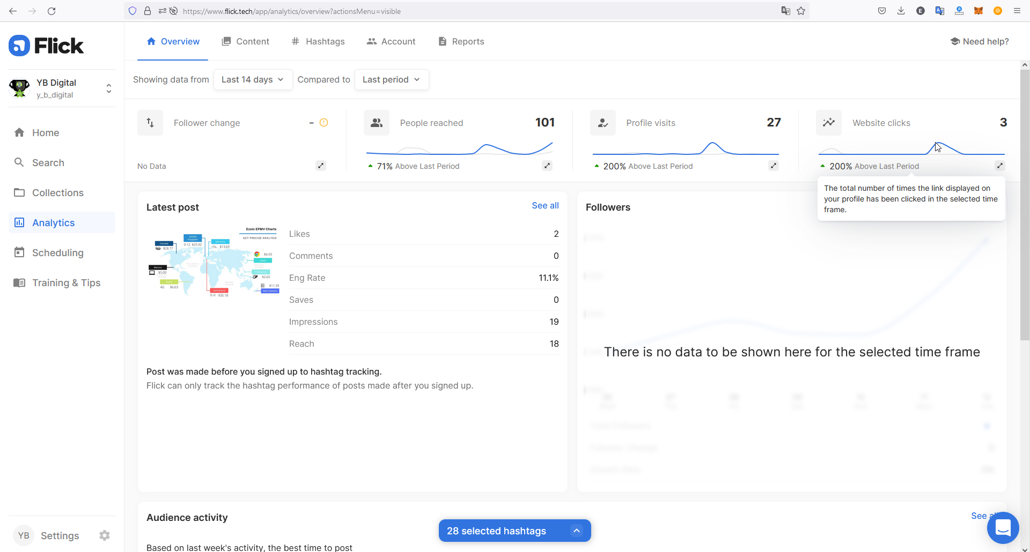
Task: Click the page vertical scrollbar
Action: click(x=1025, y=204)
